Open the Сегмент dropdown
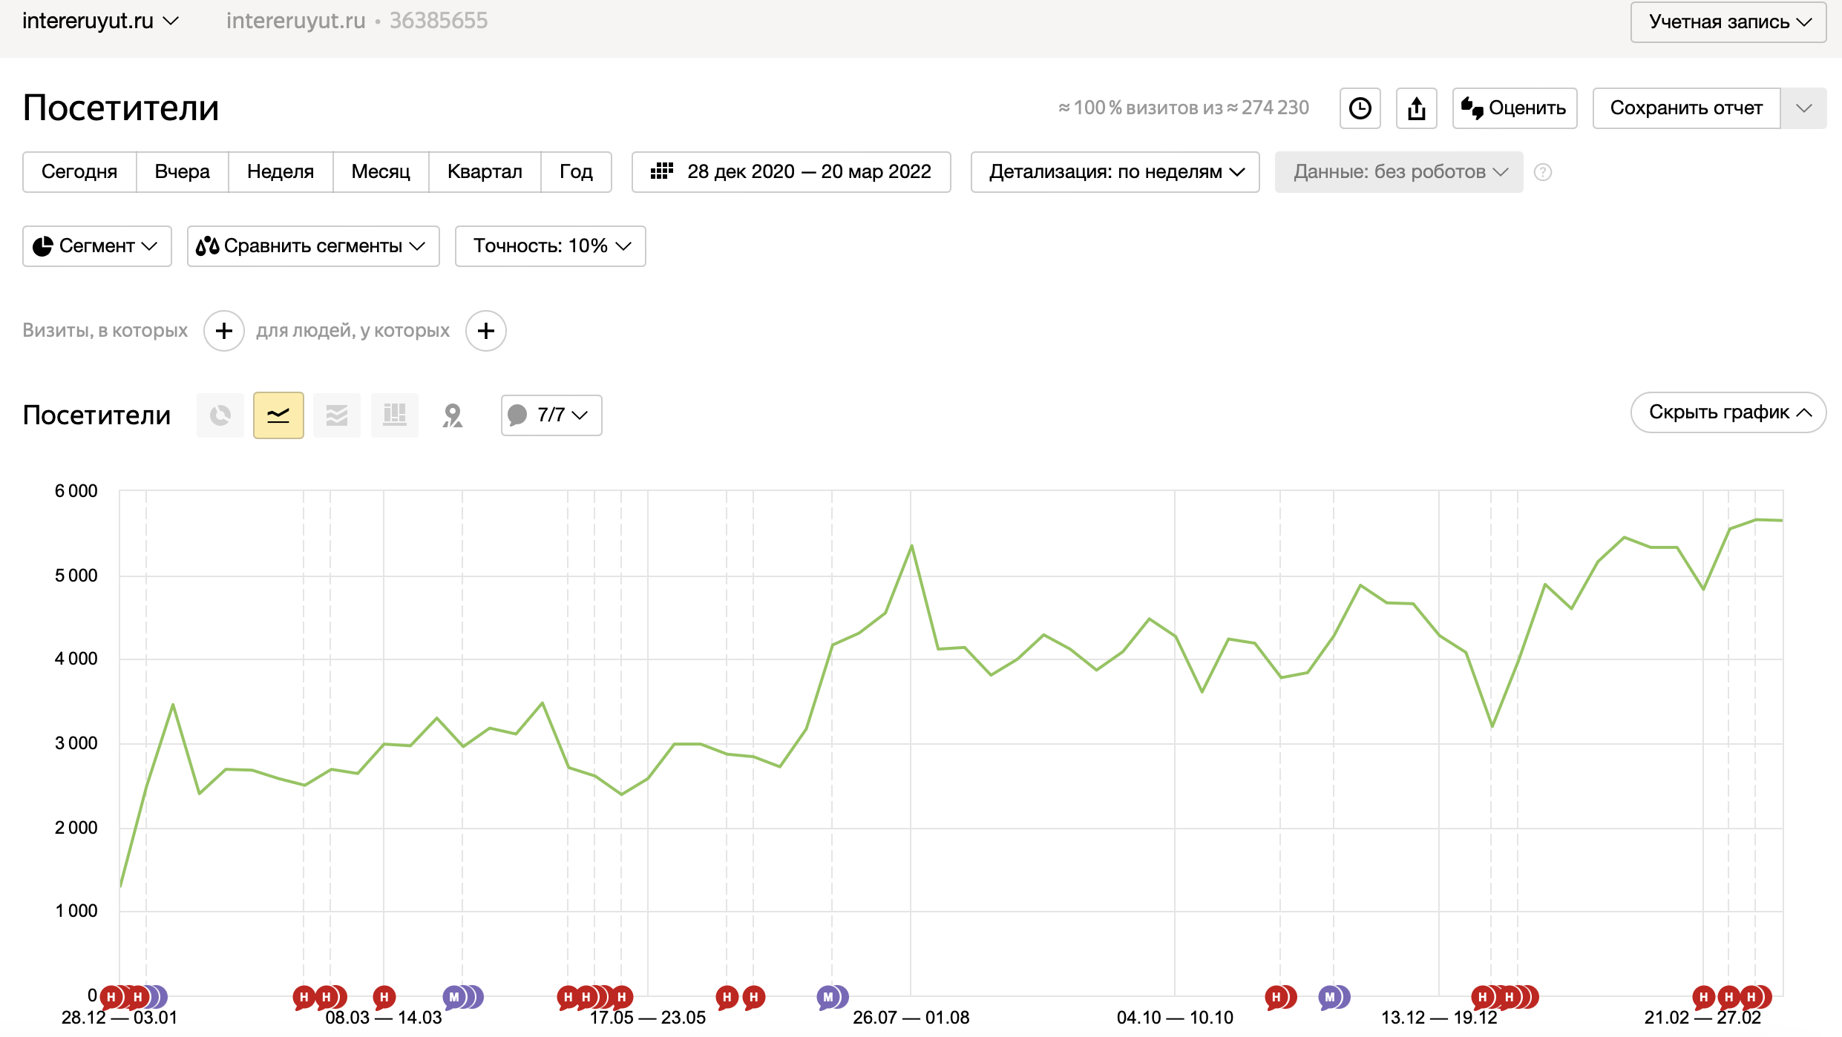Viewport: 1842px width, 1037px height. [x=97, y=246]
